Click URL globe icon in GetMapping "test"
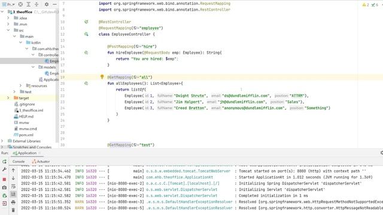This screenshot has width=383, height=215. (x=136, y=145)
